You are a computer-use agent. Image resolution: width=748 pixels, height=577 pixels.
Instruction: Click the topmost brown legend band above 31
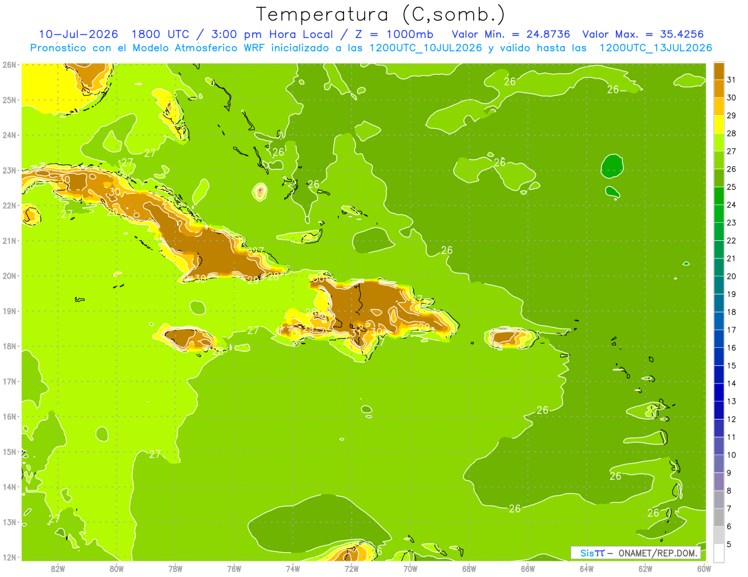pos(719,70)
